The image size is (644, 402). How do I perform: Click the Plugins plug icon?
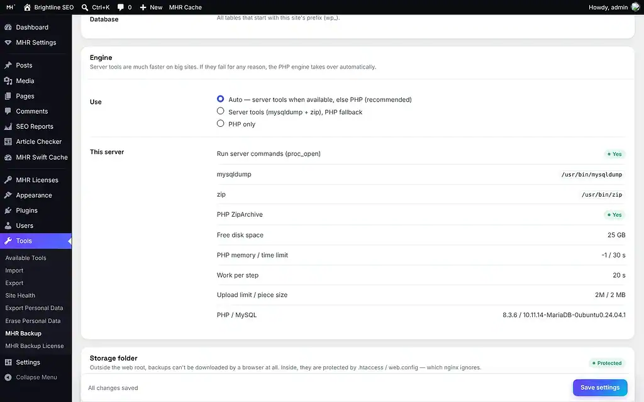pyautogui.click(x=8, y=210)
